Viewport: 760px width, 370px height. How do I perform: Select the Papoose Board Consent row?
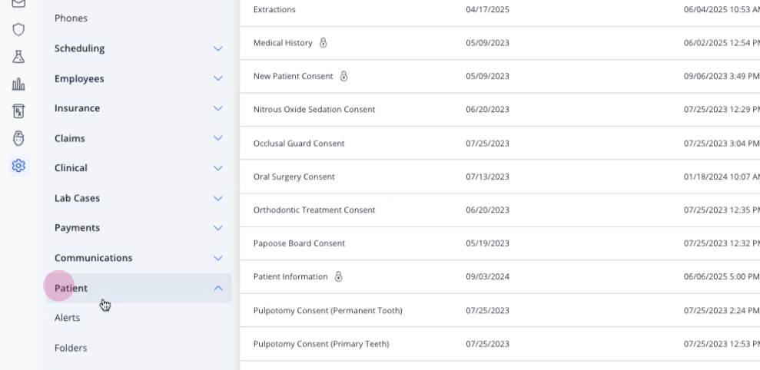coord(499,243)
